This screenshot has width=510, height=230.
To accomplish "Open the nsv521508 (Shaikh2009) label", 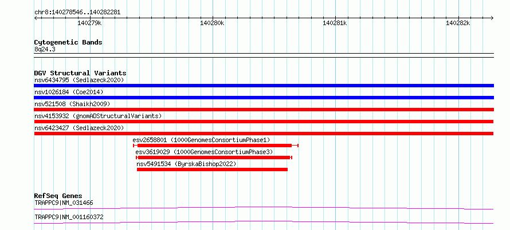I will point(72,104).
